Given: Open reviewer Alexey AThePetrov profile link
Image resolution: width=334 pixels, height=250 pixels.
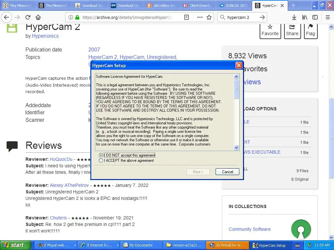Looking at the screenshot, I should (69, 185).
